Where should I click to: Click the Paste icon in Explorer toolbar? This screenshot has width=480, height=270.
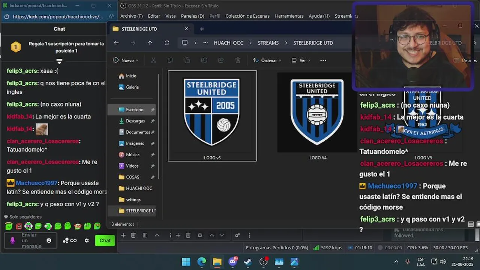click(x=187, y=60)
